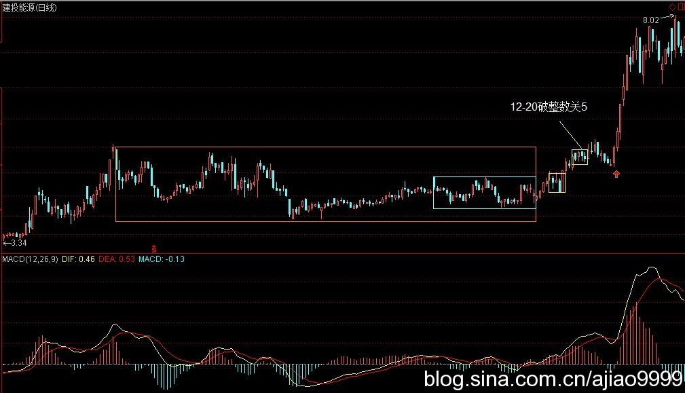Click the red diamond icon at top right
The width and height of the screenshot is (685, 393).
672,7
